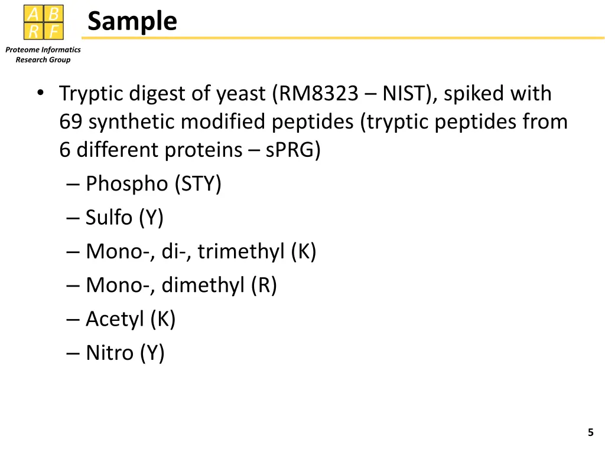This screenshot has width=605, height=453.
Task: Click the letter R logo square
Action: coord(33,31)
